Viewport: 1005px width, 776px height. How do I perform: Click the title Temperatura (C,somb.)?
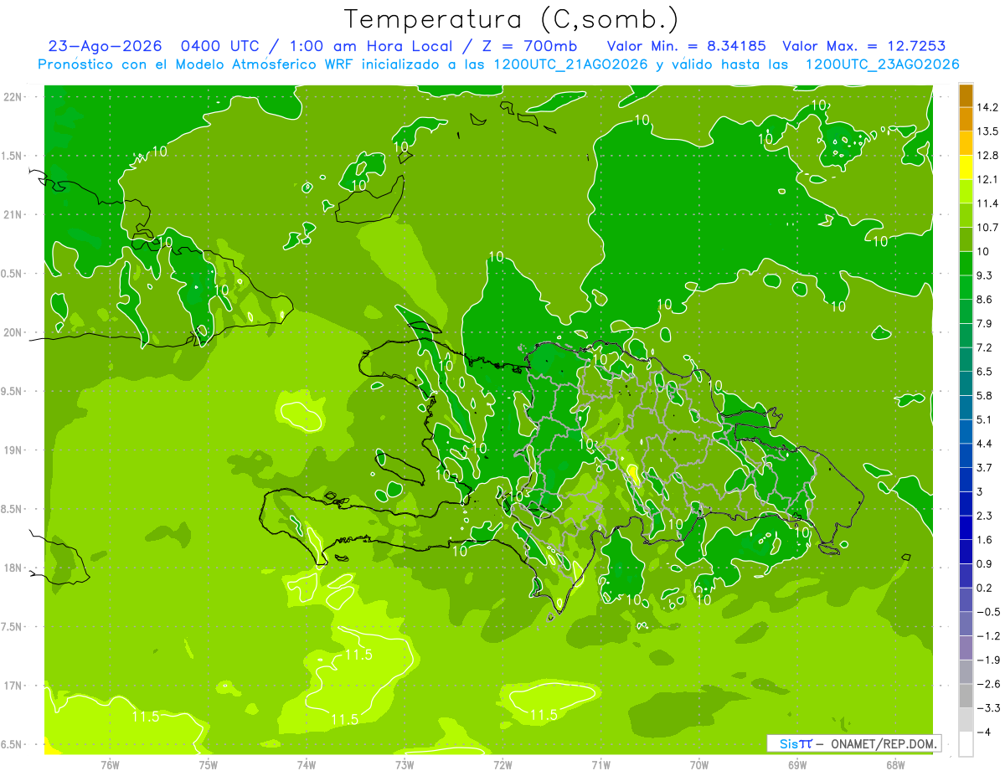point(512,19)
